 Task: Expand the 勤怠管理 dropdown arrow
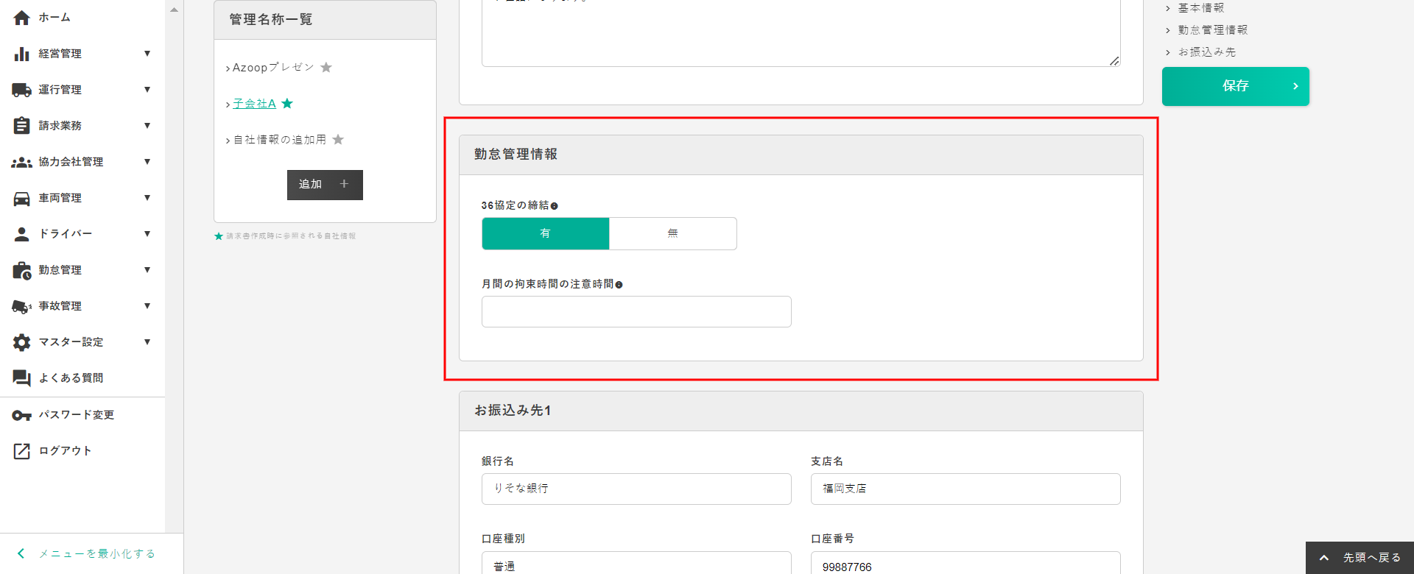(x=147, y=270)
